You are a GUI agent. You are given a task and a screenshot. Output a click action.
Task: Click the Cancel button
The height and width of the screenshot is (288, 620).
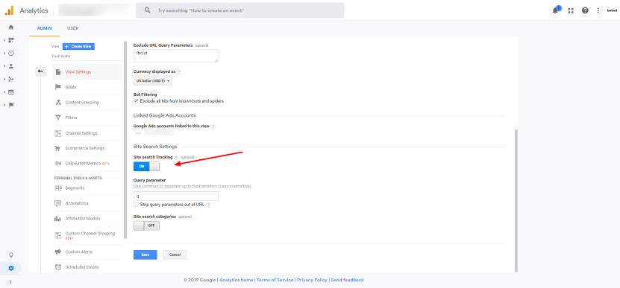[175, 255]
